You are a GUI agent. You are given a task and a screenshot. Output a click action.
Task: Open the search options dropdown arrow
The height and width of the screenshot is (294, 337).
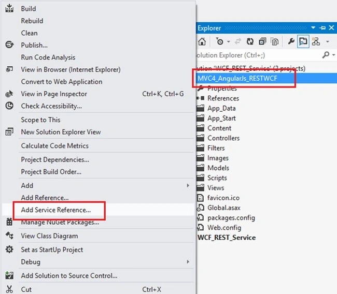tap(334, 55)
